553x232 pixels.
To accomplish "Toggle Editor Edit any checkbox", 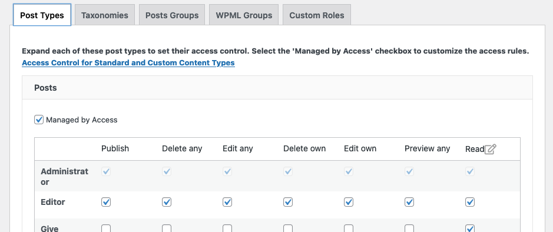I will 227,202.
